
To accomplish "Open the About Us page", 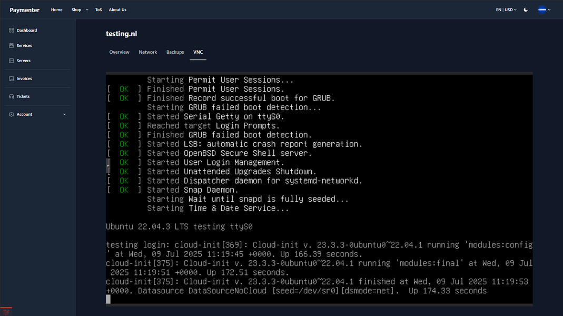I will coord(117,9).
